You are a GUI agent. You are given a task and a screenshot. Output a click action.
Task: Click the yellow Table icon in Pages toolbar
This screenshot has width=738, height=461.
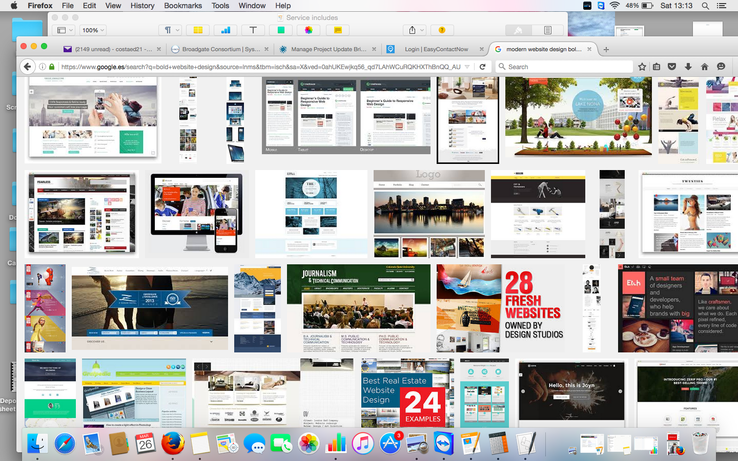[x=198, y=30]
